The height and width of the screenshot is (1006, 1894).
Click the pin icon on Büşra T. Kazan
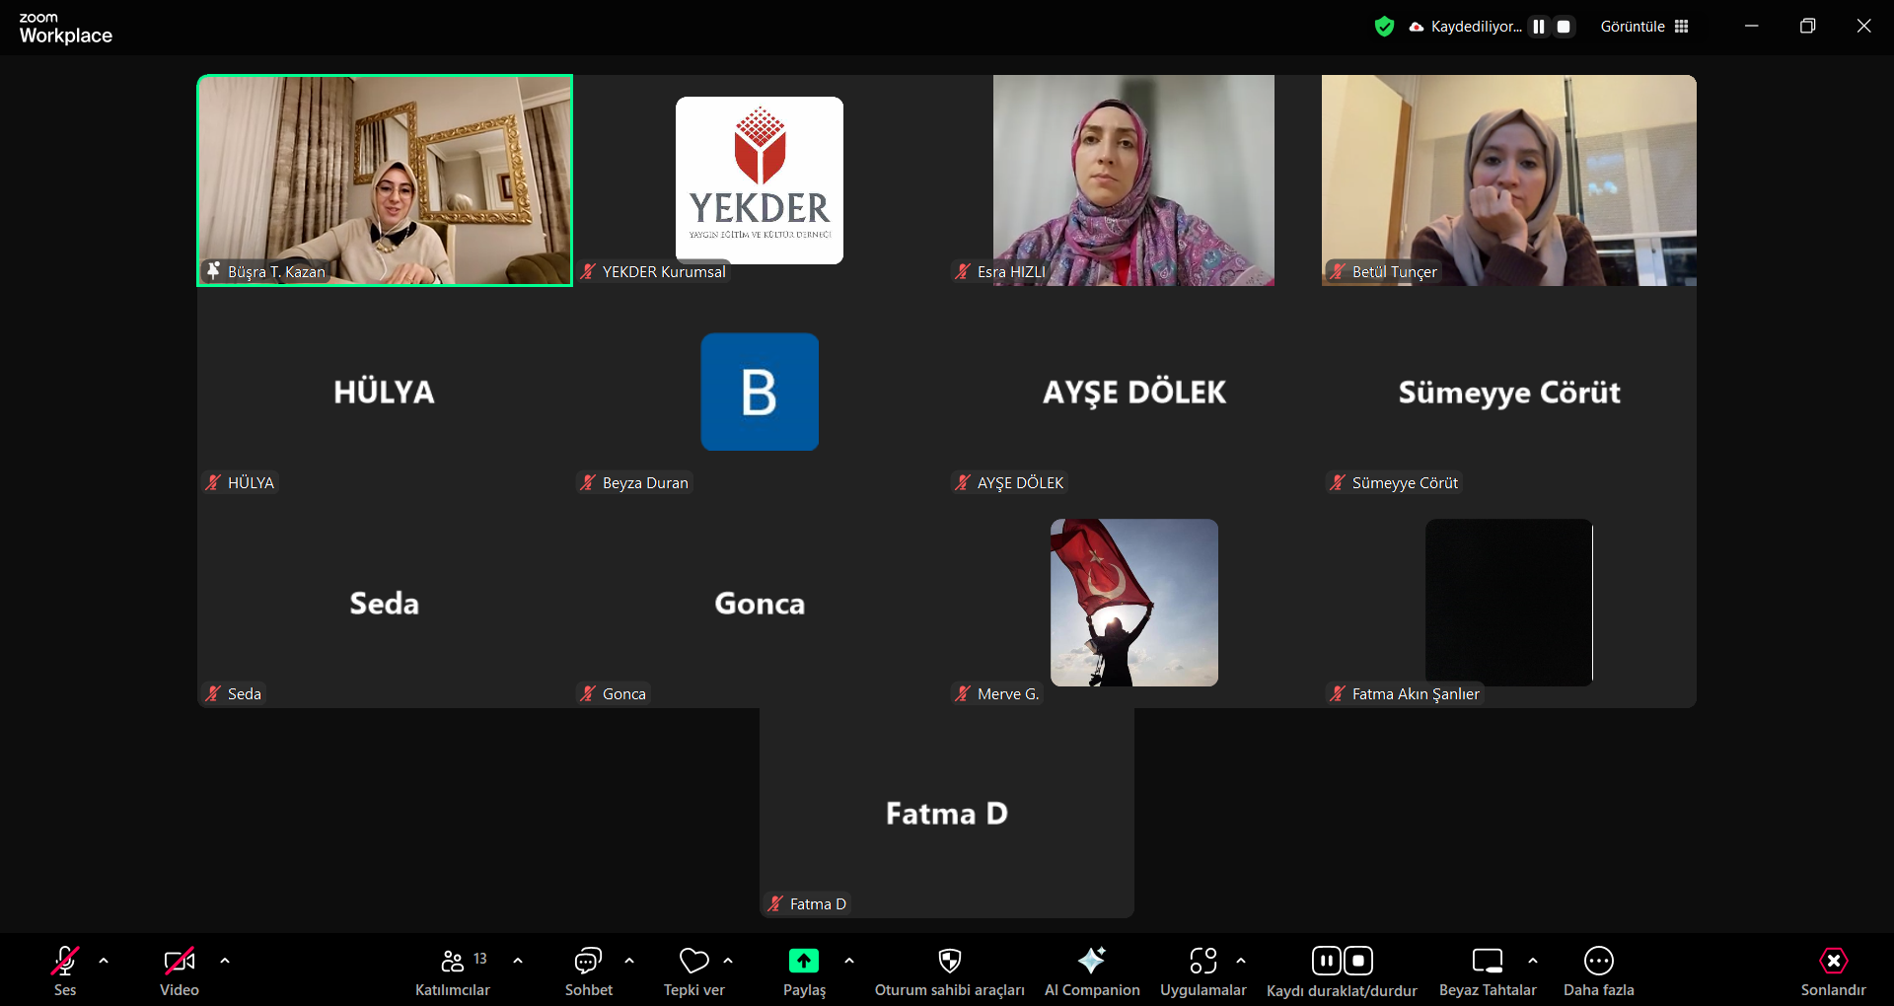point(213,270)
